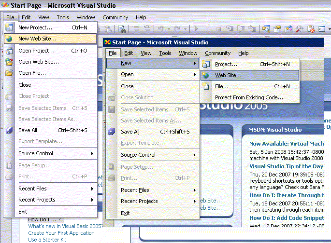Screen dimensions: 331x243
Task: Open the Now Available: Virtual Mach headline
Action: pyautogui.click(x=287, y=144)
